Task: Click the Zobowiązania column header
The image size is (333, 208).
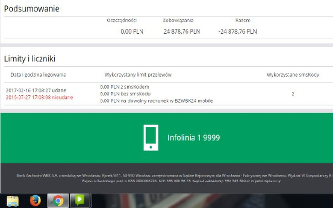Action: 178,21
